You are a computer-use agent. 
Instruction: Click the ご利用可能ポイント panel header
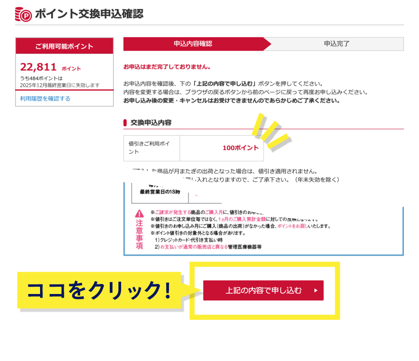coord(64,46)
